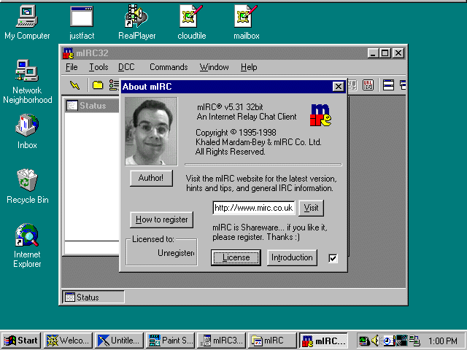This screenshot has height=350, width=467.
Task: Select the Recycle Bin icon
Action: 27,187
